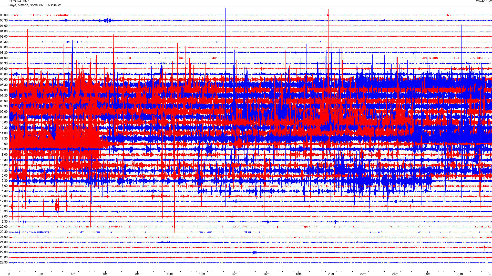492x276 pixels.
Task: Select the 09:00 time row label
Action: click(x=4, y=112)
